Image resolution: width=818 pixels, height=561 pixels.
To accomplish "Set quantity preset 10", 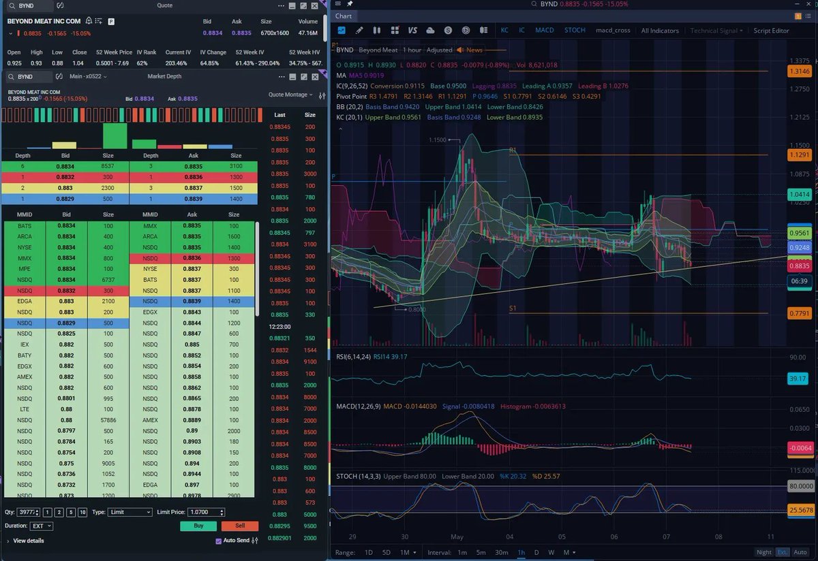I will (82, 512).
